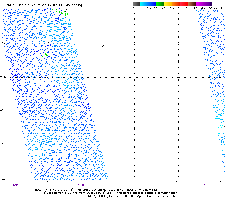Image resolution: width=225 pixels, height=198 pixels.
Task: Click the '25' legend scale number
Action: tap(171, 8)
